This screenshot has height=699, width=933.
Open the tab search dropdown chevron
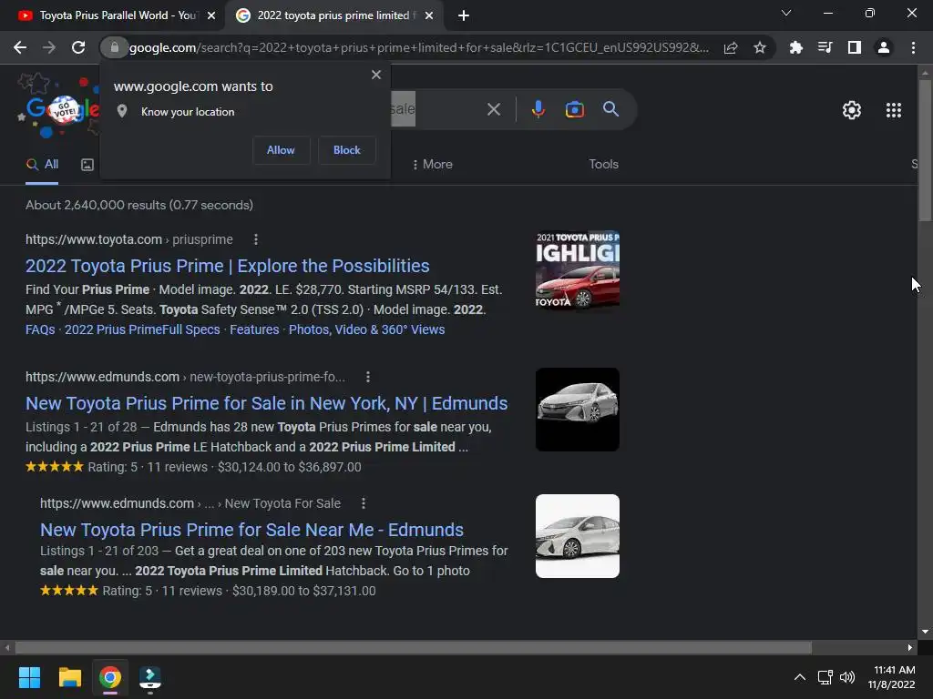(786, 13)
